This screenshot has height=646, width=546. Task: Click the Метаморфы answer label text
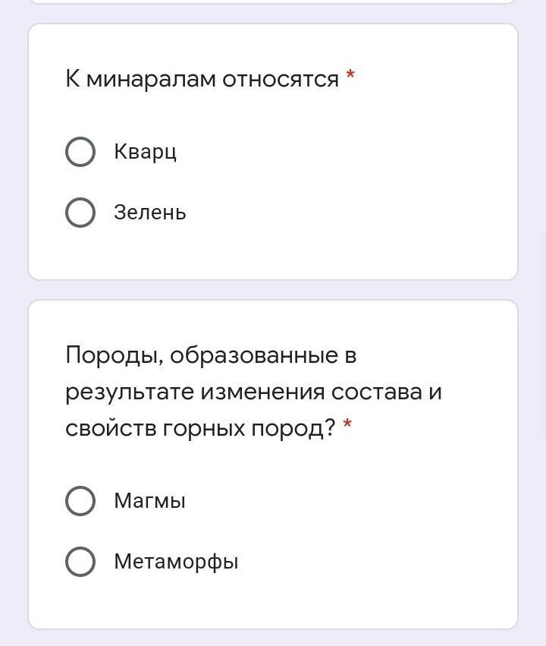176,562
